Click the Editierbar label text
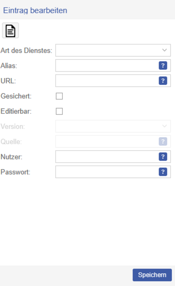Screen dimensions: 175x286 tap(16, 111)
